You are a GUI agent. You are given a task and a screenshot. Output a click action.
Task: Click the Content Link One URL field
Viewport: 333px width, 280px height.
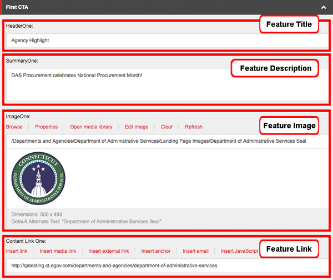point(161,266)
